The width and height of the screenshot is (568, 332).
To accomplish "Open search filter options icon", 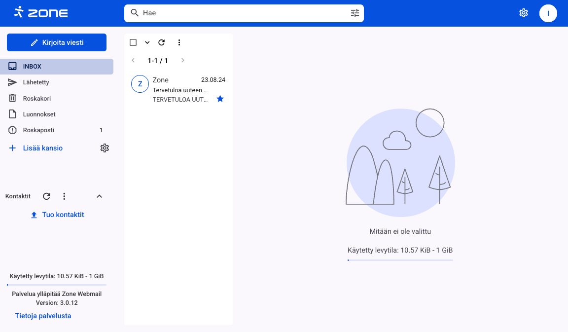I will 355,13.
